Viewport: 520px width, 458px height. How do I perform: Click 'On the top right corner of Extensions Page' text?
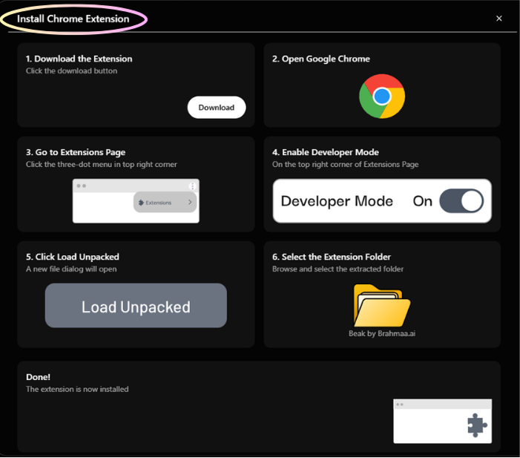(x=345, y=164)
